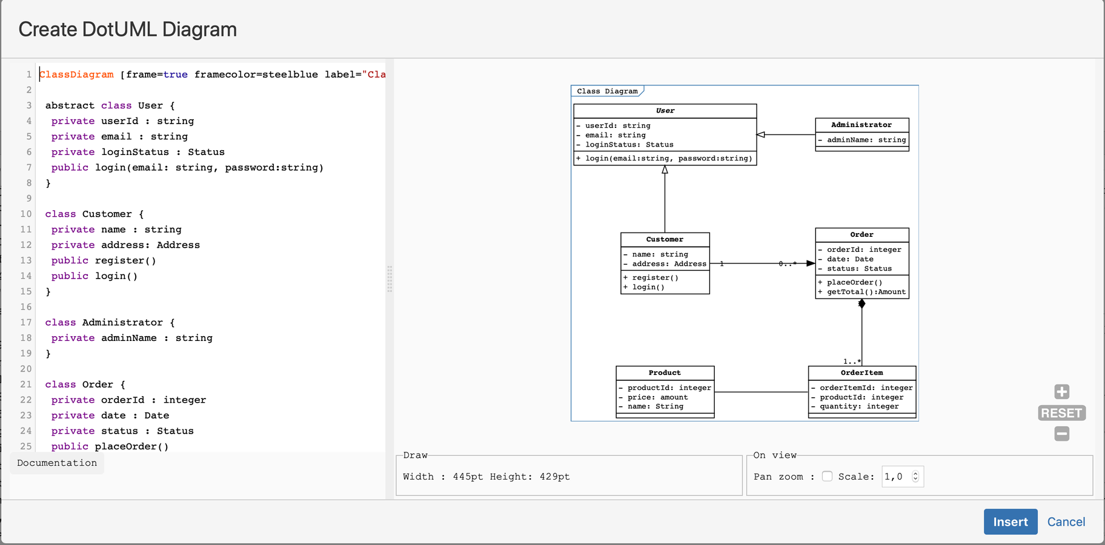1105x545 pixels.
Task: Reset the diagram view
Action: tap(1061, 413)
